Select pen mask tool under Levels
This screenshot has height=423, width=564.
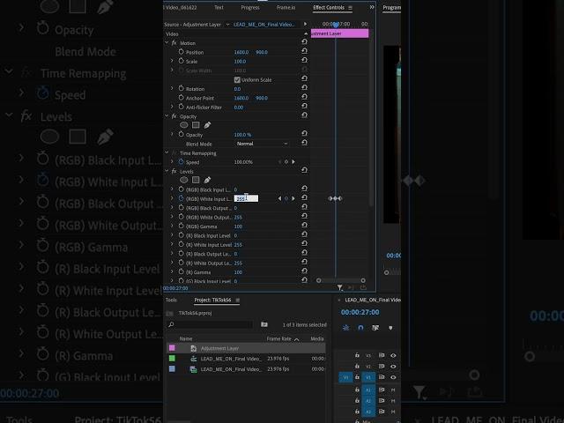click(x=208, y=180)
